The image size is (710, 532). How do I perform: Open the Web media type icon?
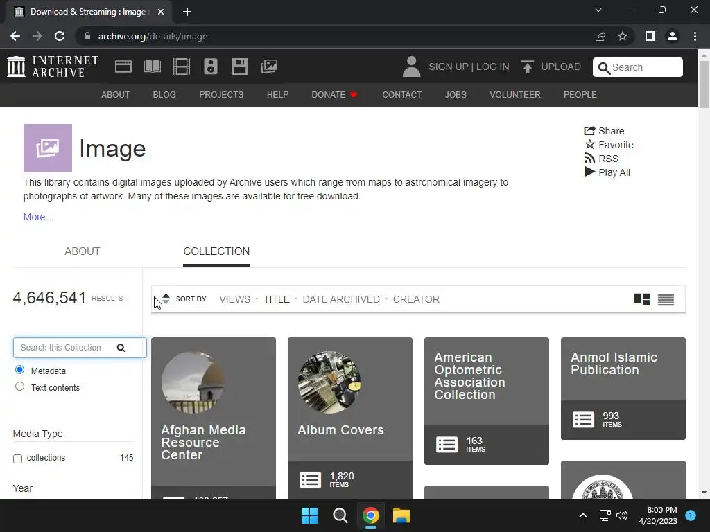pyautogui.click(x=123, y=66)
